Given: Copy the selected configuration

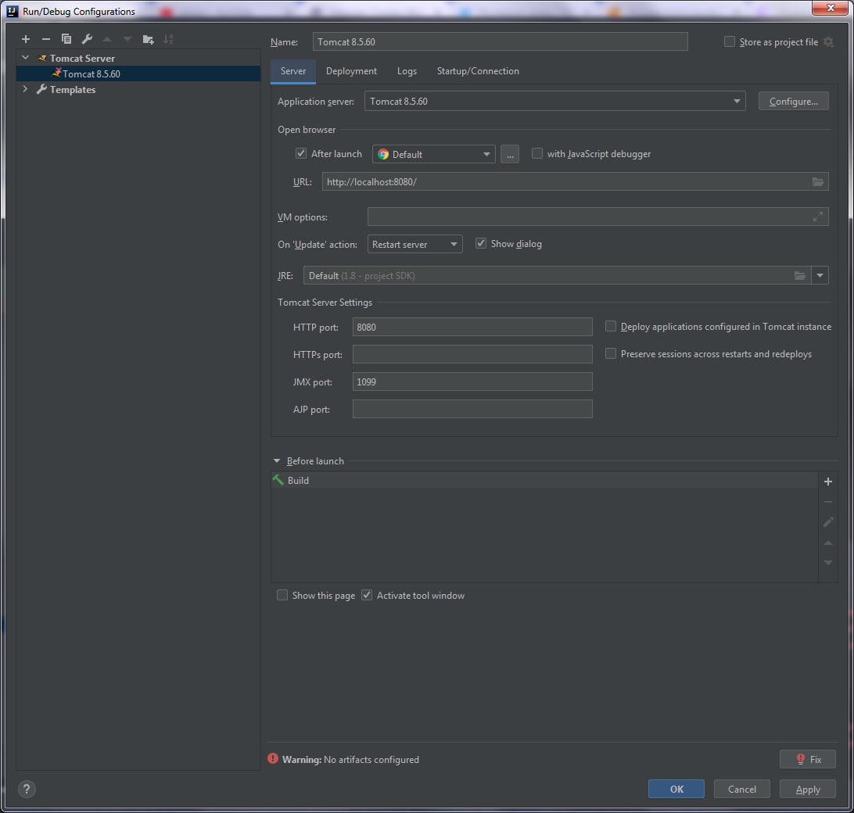Looking at the screenshot, I should (x=66, y=39).
